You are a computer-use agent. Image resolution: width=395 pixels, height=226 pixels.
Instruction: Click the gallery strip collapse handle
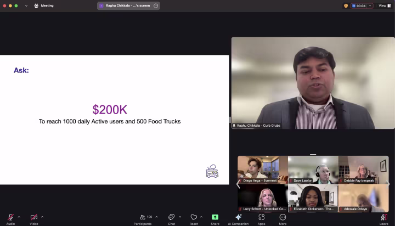tap(313, 155)
